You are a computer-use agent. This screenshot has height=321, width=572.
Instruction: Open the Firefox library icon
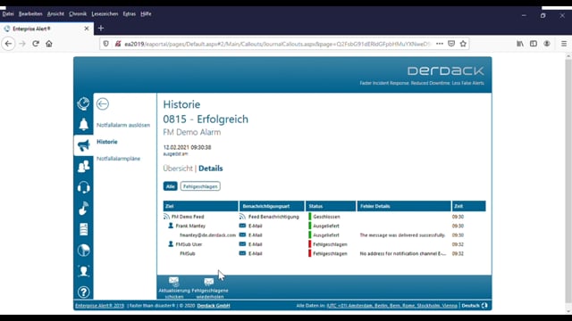(x=520, y=44)
